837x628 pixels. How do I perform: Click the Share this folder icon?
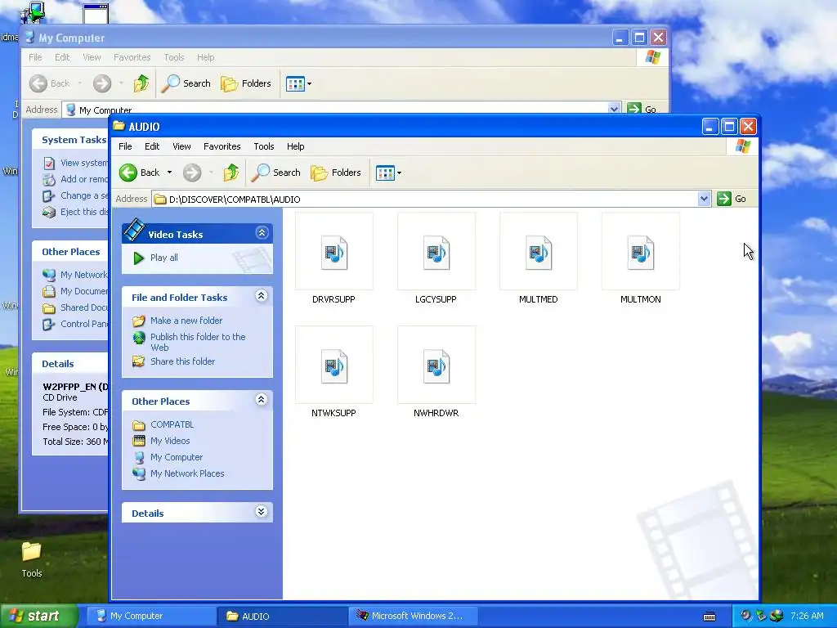(x=139, y=361)
